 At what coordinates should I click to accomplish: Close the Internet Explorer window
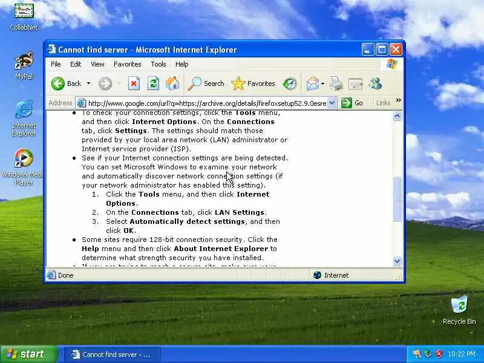396,50
